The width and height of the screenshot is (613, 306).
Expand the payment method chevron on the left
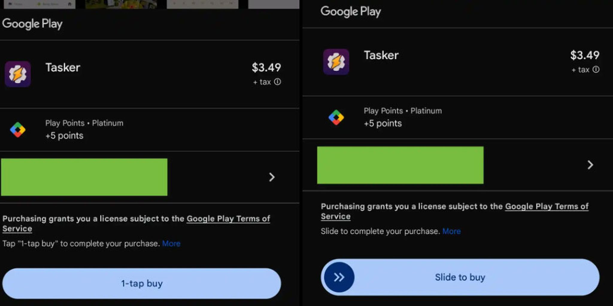click(x=271, y=177)
